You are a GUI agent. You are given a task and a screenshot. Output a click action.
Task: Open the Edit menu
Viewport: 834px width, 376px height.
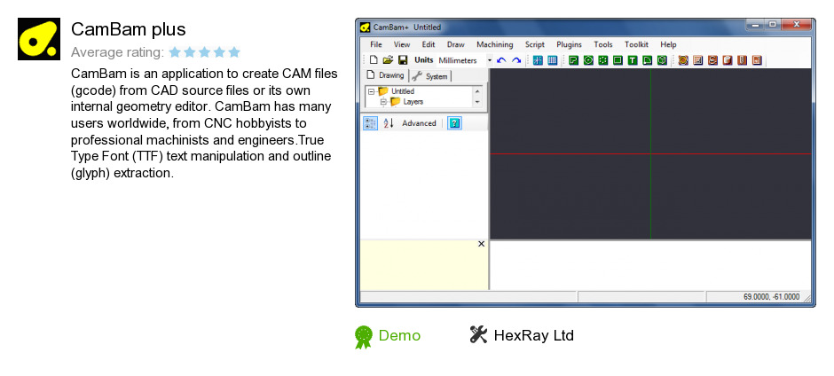tap(429, 44)
